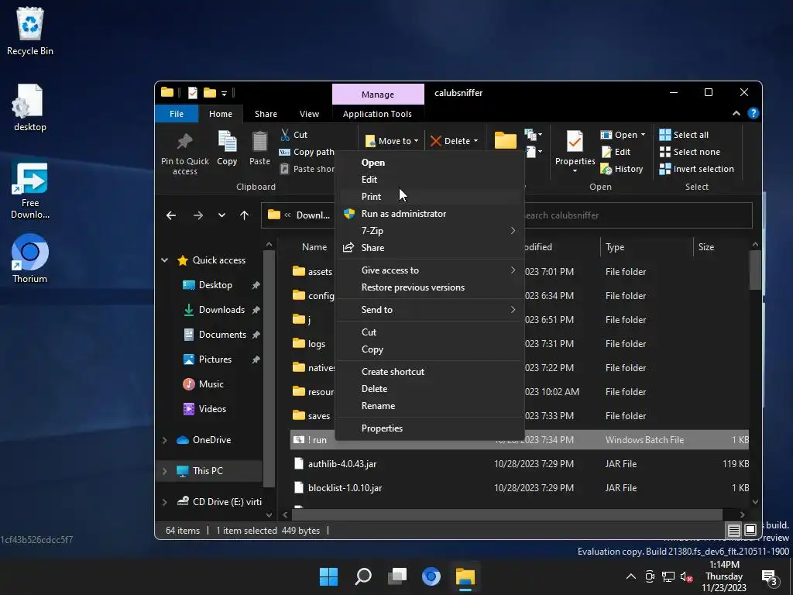
Task: Choose Rename in context menu
Action: [429, 406]
